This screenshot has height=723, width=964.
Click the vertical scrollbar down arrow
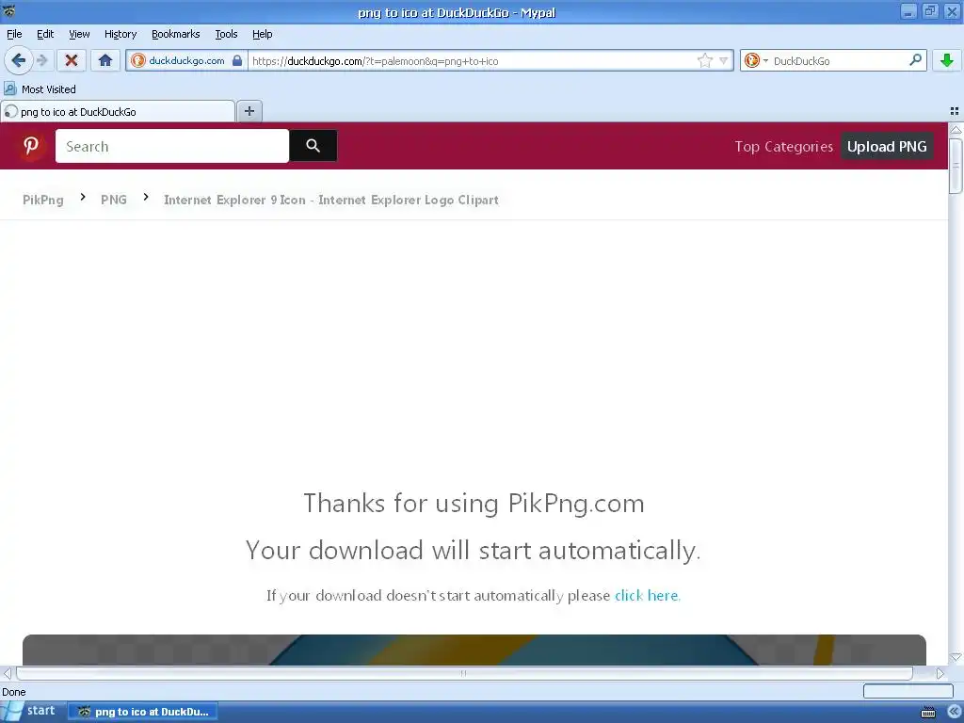pos(956,658)
